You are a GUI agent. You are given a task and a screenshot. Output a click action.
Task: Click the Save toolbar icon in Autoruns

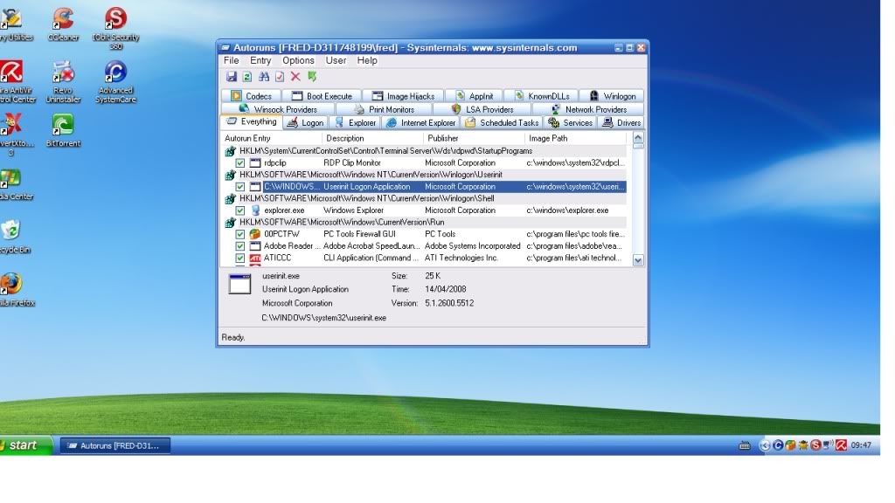pyautogui.click(x=231, y=77)
